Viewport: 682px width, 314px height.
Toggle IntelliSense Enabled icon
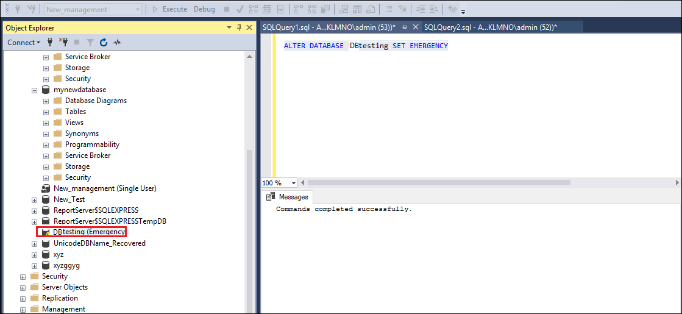280,9
